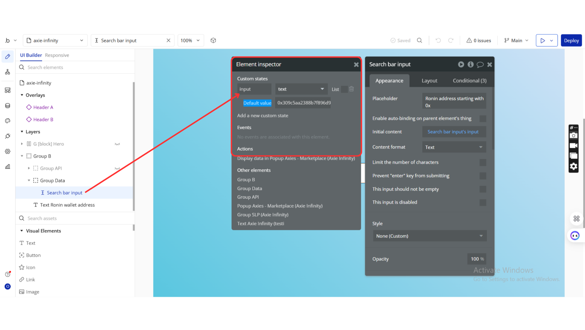Click play icon in Search bar input header
585x330 pixels.
pos(461,64)
